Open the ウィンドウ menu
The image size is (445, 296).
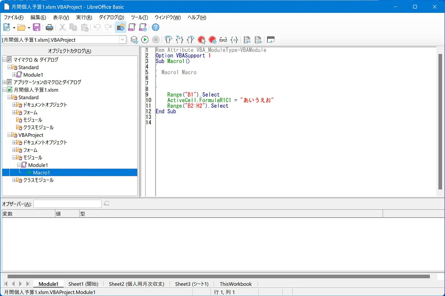[x=168, y=17]
